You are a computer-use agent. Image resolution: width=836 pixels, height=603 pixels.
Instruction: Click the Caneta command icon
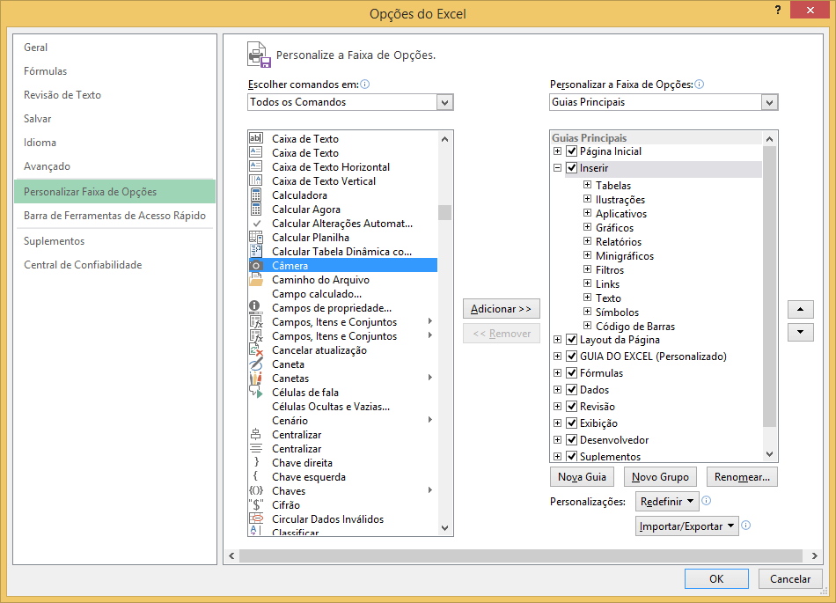point(256,364)
